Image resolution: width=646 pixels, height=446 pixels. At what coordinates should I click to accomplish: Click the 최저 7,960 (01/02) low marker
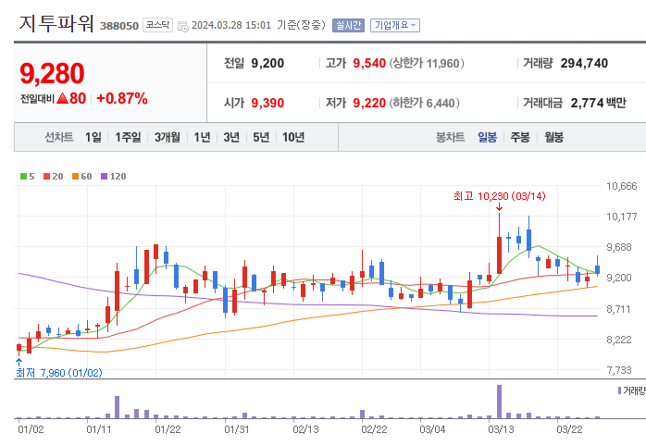point(59,373)
